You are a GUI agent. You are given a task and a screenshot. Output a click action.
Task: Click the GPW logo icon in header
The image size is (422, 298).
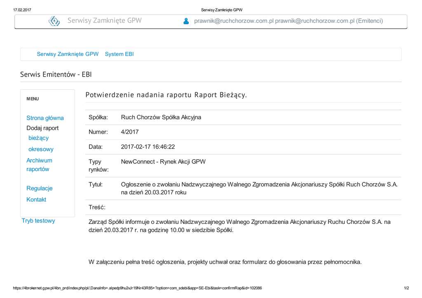[x=54, y=21]
